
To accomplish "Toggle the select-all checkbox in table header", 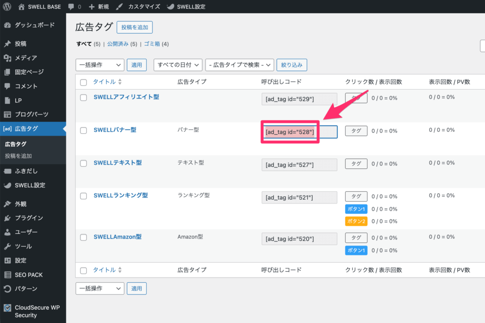I will click(x=83, y=82).
